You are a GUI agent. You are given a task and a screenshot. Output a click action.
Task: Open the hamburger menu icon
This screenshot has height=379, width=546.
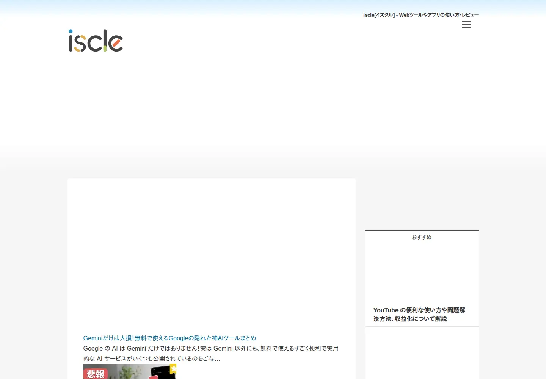466,25
